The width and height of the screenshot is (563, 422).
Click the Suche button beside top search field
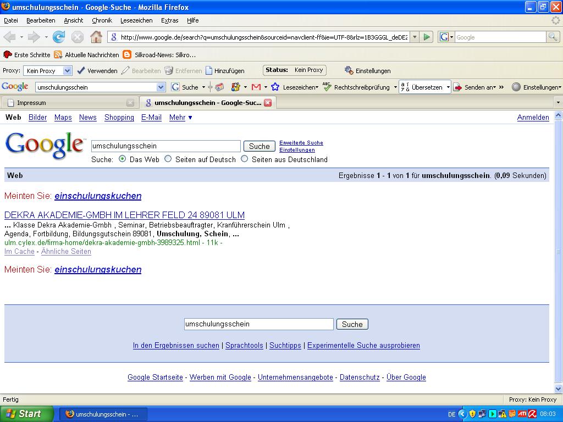coord(259,146)
